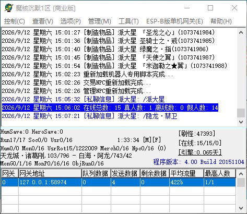Open the 选项(P) menu
247x214 pixels.
click(x=70, y=21)
